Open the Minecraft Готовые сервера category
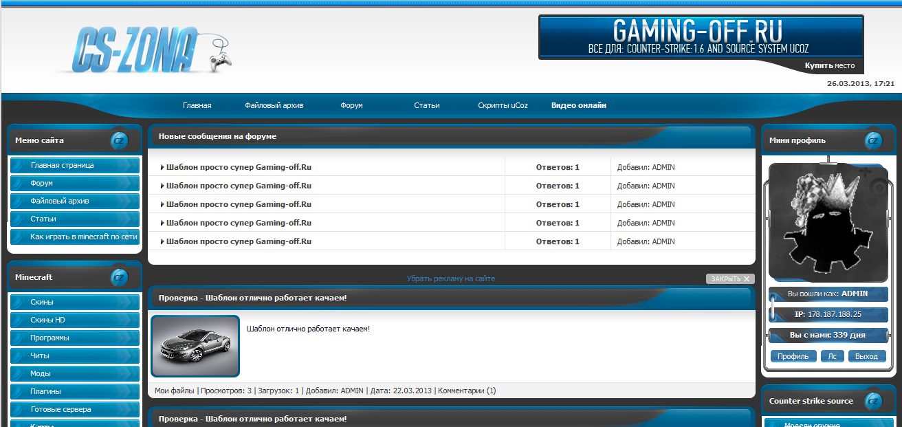902x427 pixels. coord(75,410)
